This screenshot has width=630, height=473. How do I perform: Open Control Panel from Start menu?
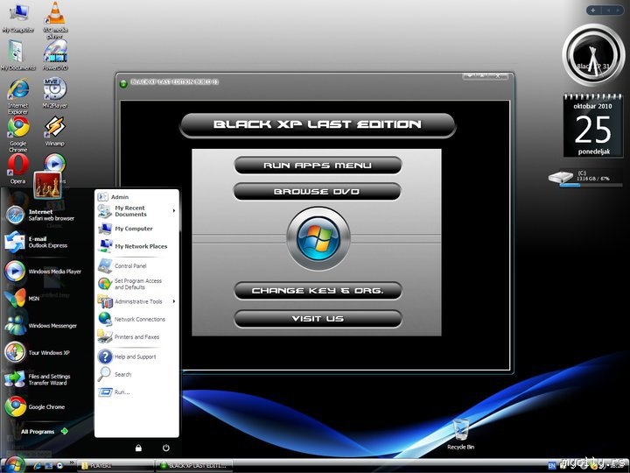point(122,266)
